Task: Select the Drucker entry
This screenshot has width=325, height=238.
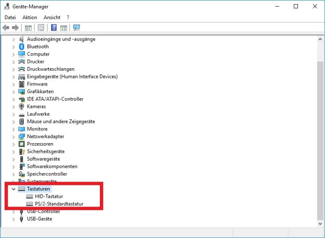Action: [36, 61]
